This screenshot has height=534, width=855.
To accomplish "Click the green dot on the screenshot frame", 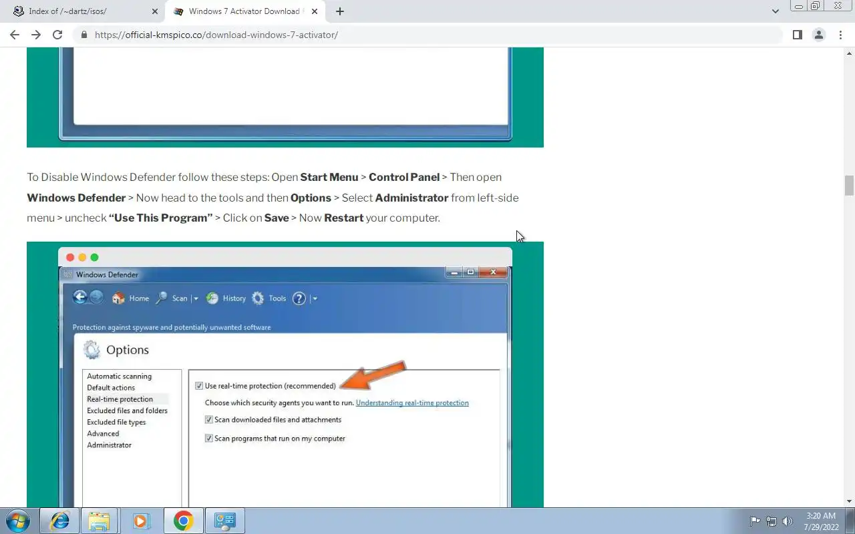I will 94,258.
